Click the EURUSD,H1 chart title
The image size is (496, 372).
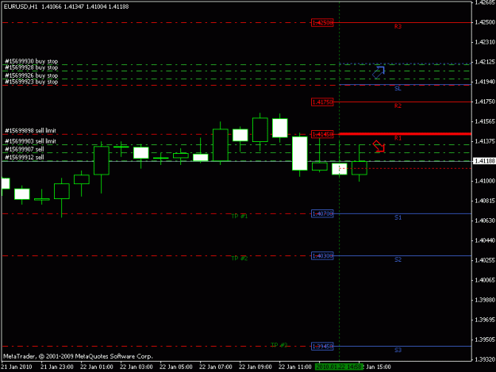(x=21, y=6)
